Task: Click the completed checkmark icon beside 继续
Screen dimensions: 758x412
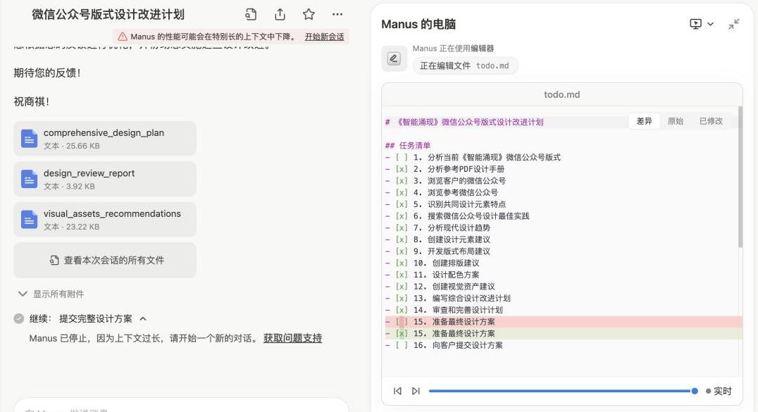Action: [x=19, y=318]
